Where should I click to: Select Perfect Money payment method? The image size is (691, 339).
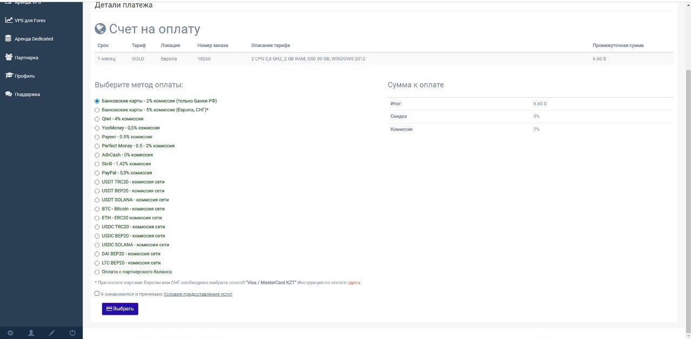97,146
